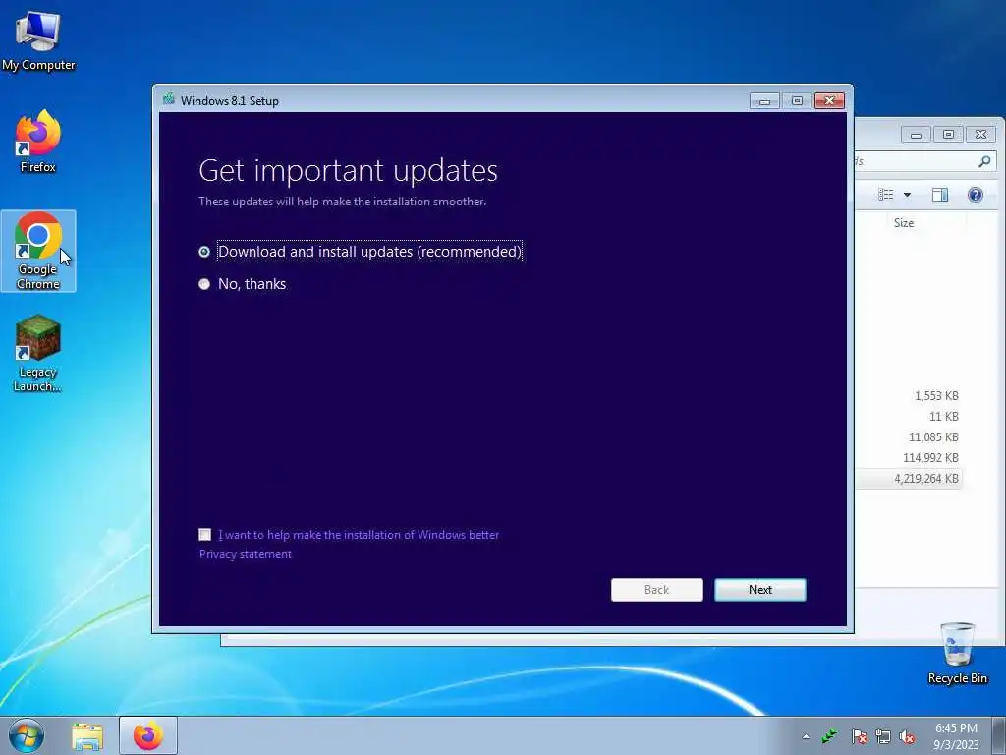
Task: Select the My Computer desktop icon
Action: (x=38, y=41)
